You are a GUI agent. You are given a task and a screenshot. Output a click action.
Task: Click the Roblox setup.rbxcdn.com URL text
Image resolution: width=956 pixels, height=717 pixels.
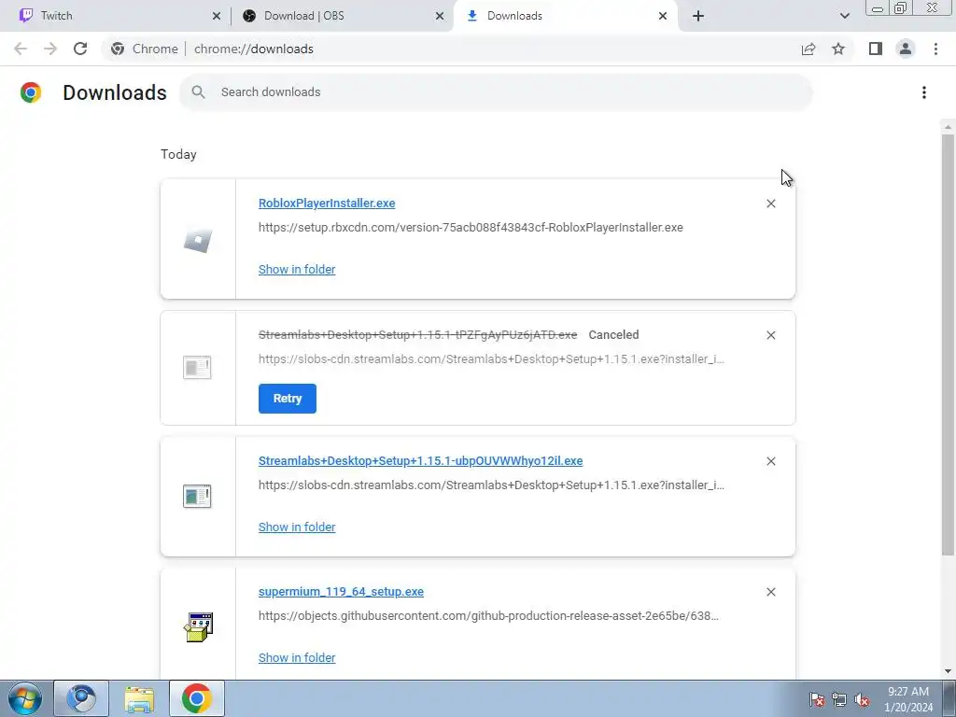coord(471,228)
